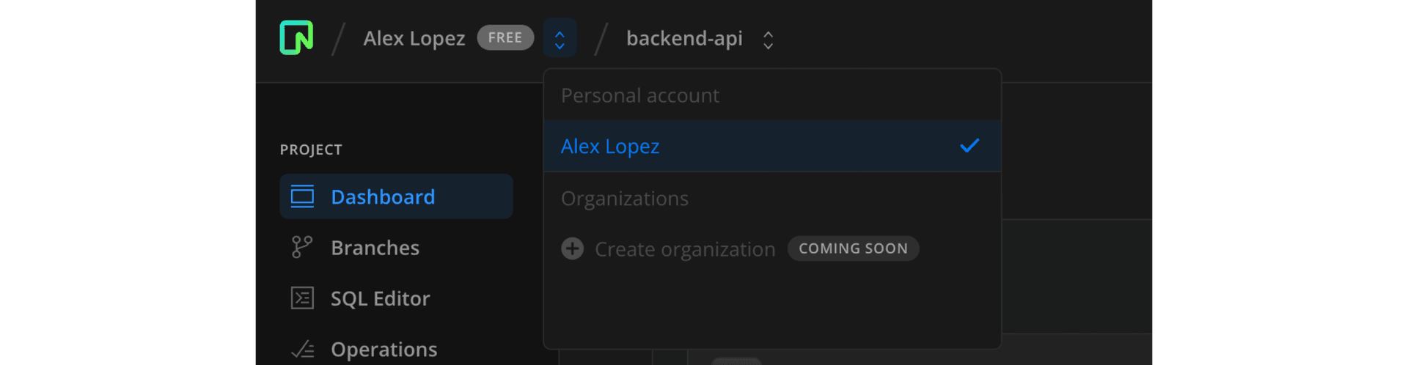The image size is (1408, 365).
Task: Open SQL Editor from the sidebar
Action: 380,298
